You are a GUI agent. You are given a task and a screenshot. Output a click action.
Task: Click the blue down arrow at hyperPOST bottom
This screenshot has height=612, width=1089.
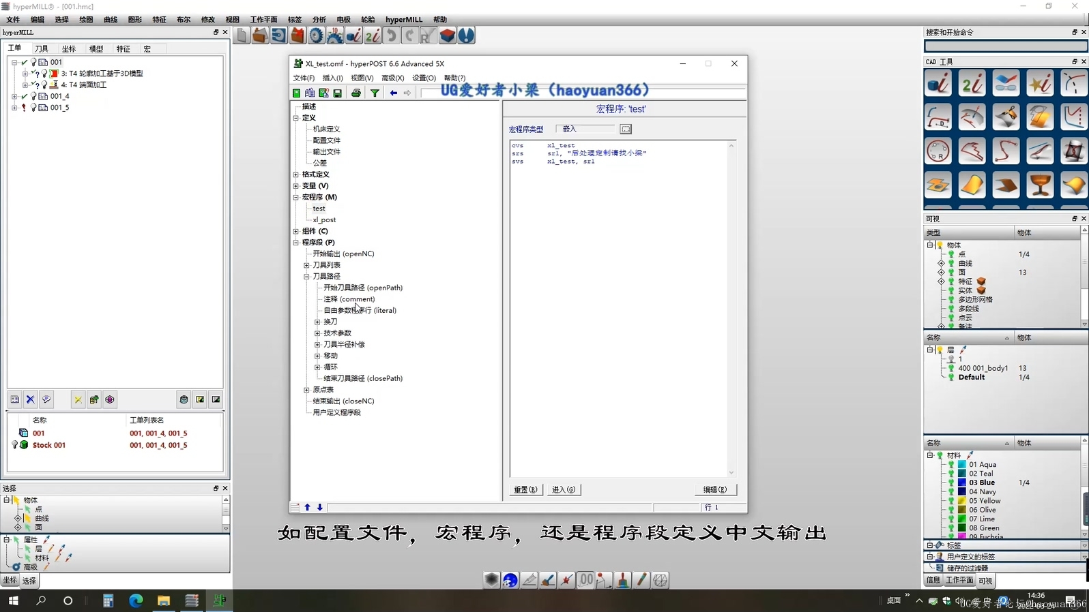[320, 507]
